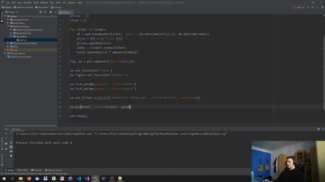Click NeuralNine breadcrumb in navigation bar
This screenshot has width=325, height=182.
42,8
